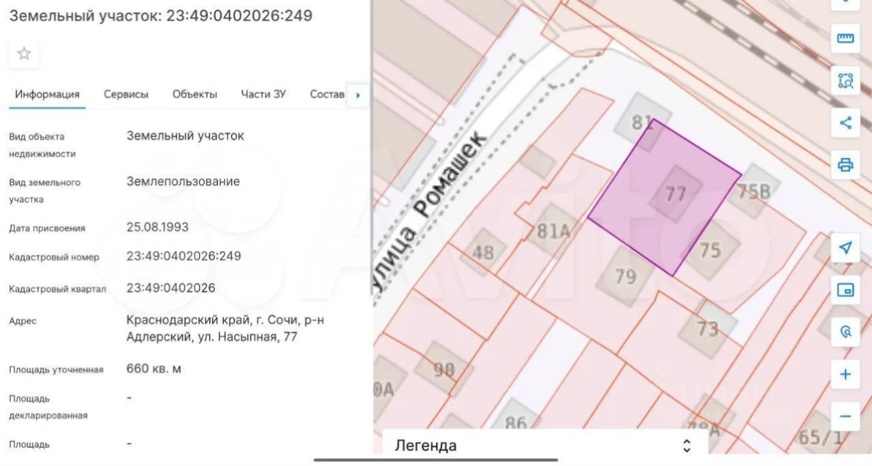Select the ruler measurement tool

(845, 38)
